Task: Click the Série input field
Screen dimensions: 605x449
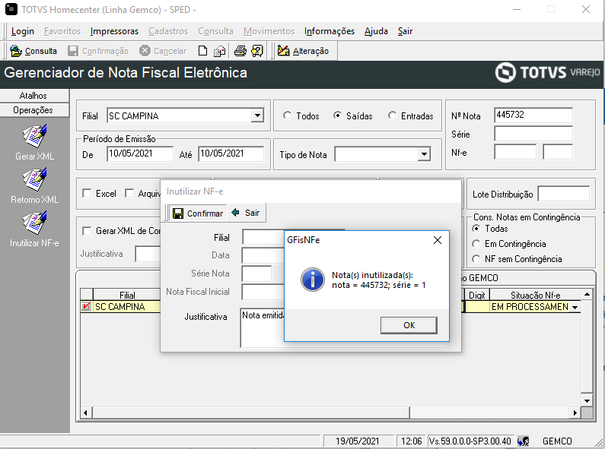Action: pyautogui.click(x=533, y=134)
